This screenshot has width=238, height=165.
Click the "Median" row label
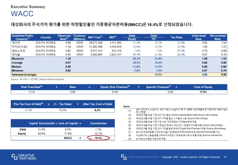[x=16, y=67]
